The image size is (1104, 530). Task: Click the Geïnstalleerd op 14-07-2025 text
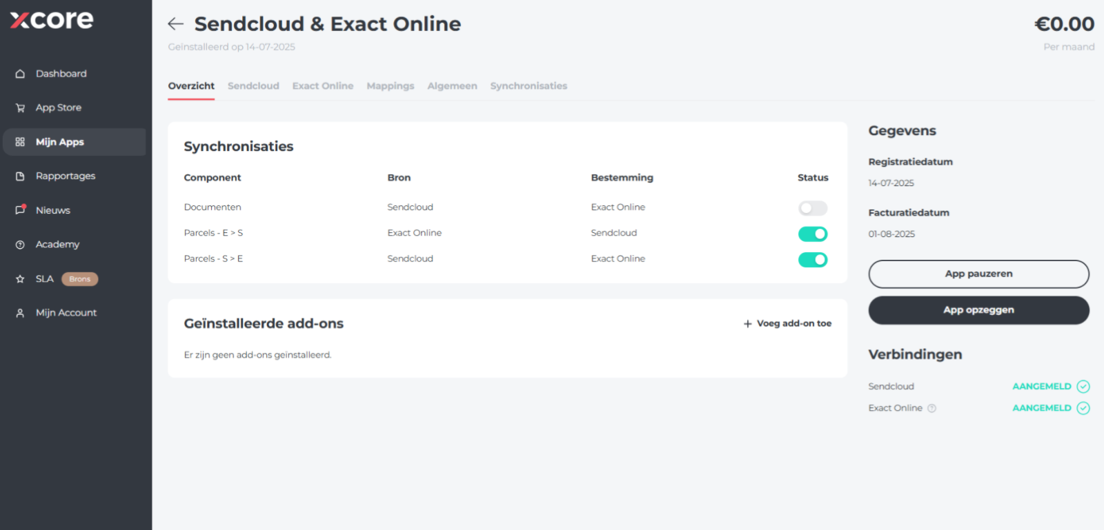click(232, 47)
